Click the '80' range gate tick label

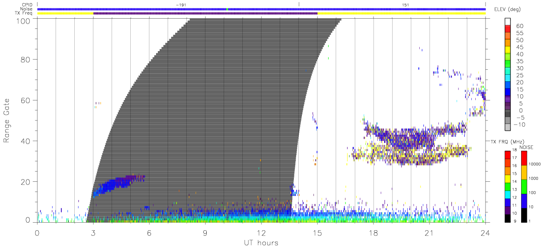tap(25, 60)
